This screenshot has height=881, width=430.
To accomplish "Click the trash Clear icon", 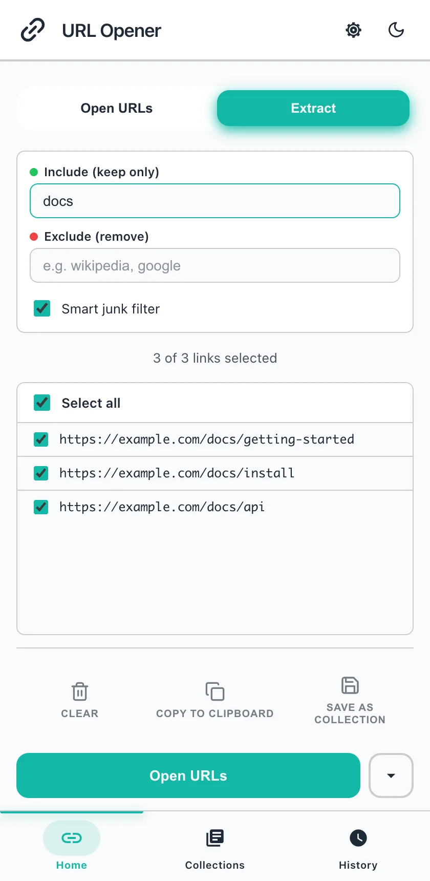I will coord(80,691).
